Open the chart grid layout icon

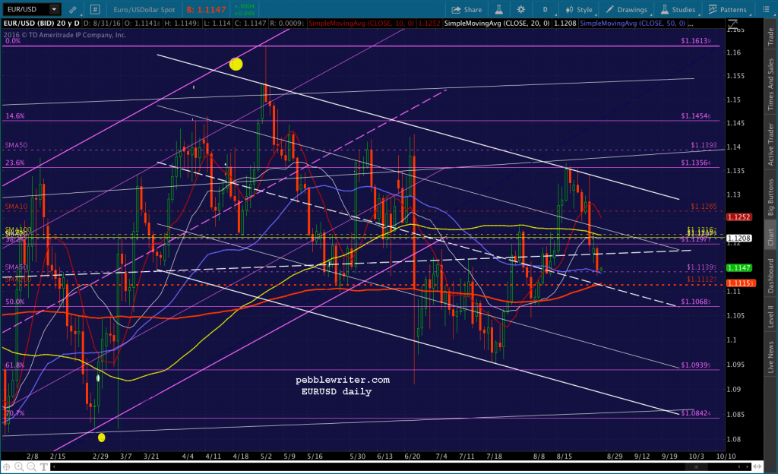[95, 9]
